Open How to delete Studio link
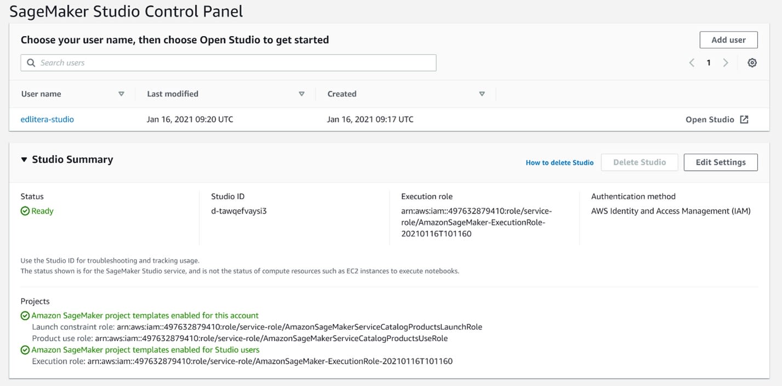Screen dimensions: 782x386 (x=560, y=163)
